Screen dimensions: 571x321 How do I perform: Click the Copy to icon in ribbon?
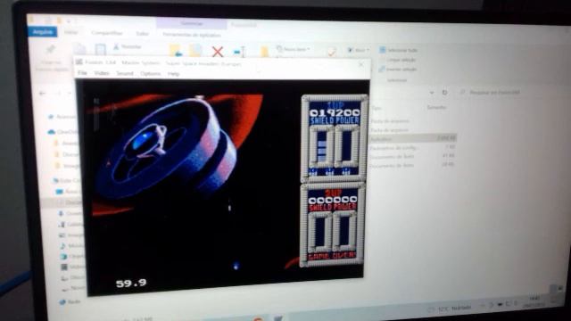pyautogui.click(x=196, y=51)
